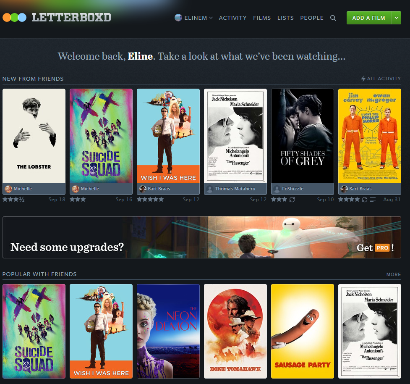The height and width of the screenshot is (384, 410).
Task: Click the Add a Film button
Action: (369, 18)
